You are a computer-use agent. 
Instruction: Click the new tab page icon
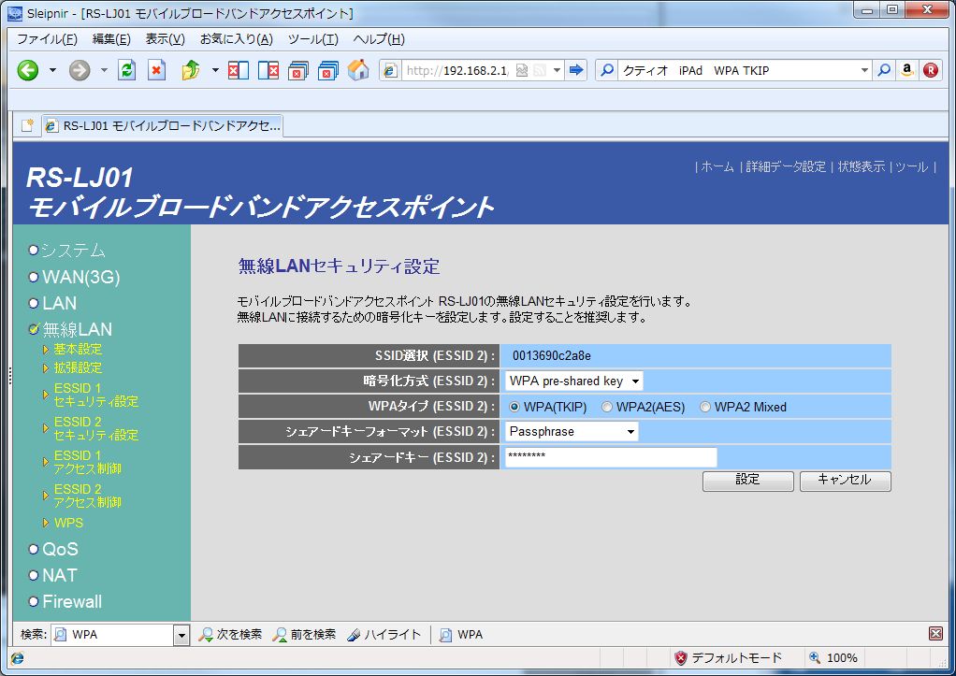[x=27, y=125]
